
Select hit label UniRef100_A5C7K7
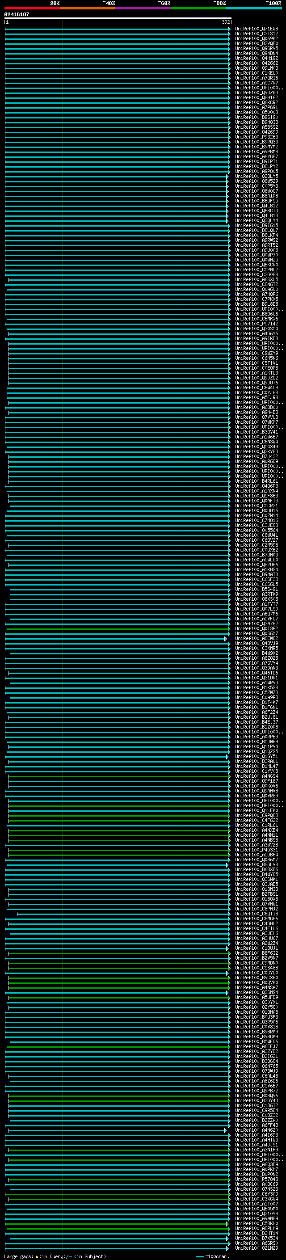coord(257,83)
